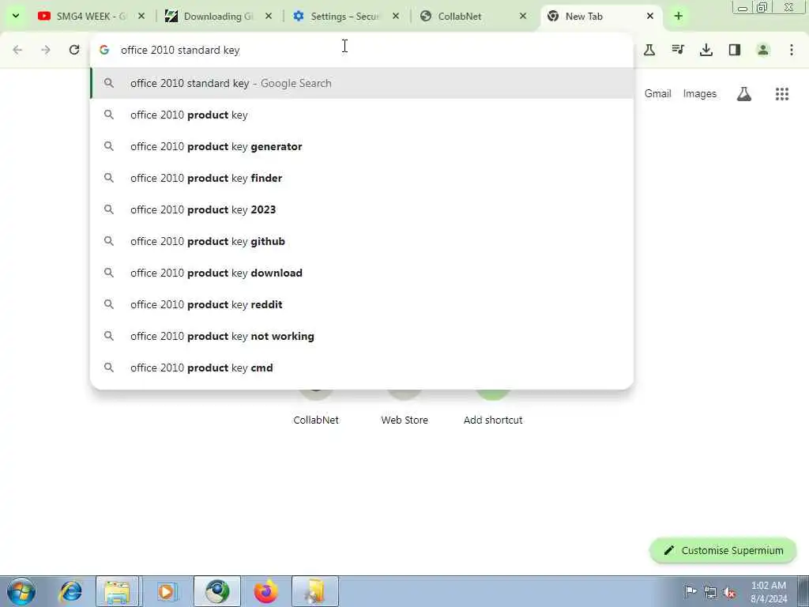Open the tab search dropdown arrow
Image resolution: width=809 pixels, height=607 pixels.
click(16, 16)
